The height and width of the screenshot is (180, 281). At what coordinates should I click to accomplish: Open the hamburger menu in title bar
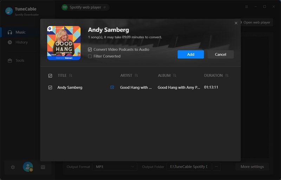(x=247, y=7)
